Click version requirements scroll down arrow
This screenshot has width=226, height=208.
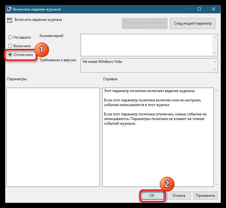pos(214,69)
